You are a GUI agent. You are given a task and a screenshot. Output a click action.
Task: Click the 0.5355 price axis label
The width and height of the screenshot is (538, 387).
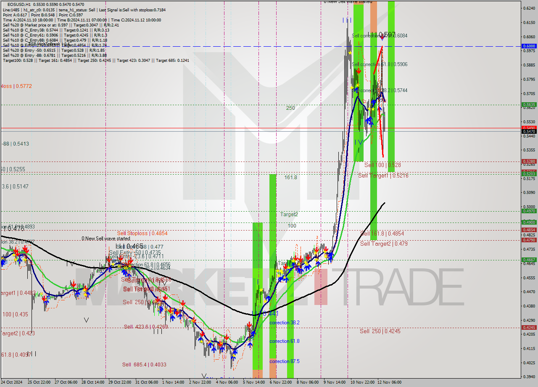click(529, 150)
